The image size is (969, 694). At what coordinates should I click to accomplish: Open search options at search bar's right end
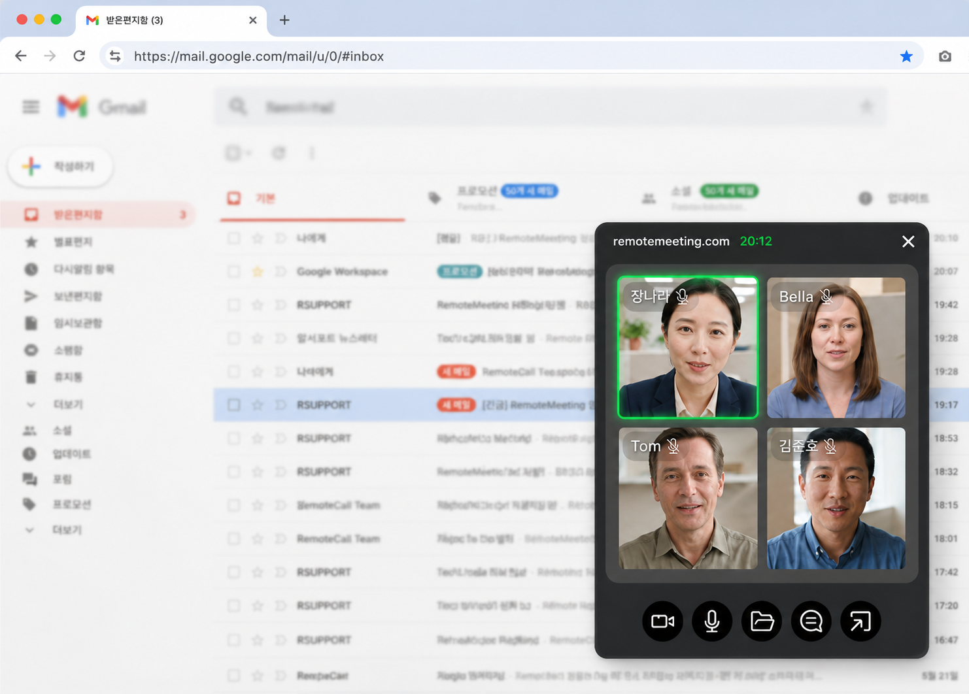pyautogui.click(x=866, y=107)
